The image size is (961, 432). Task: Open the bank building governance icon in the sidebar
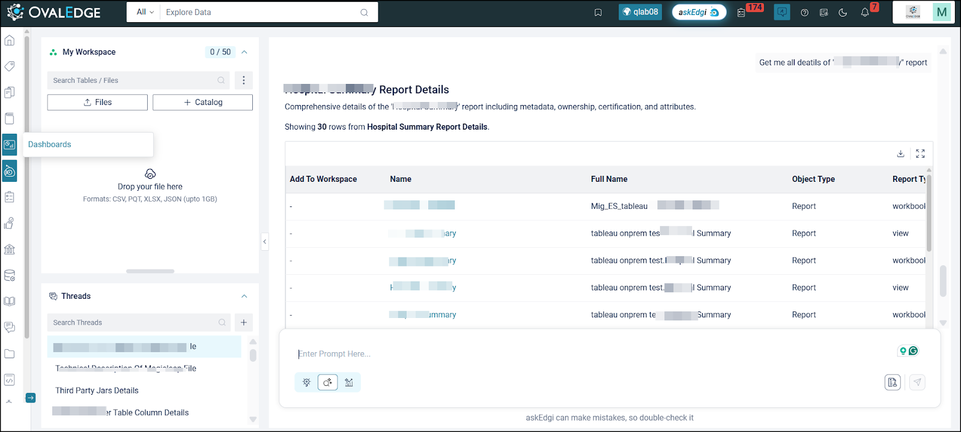(x=10, y=249)
